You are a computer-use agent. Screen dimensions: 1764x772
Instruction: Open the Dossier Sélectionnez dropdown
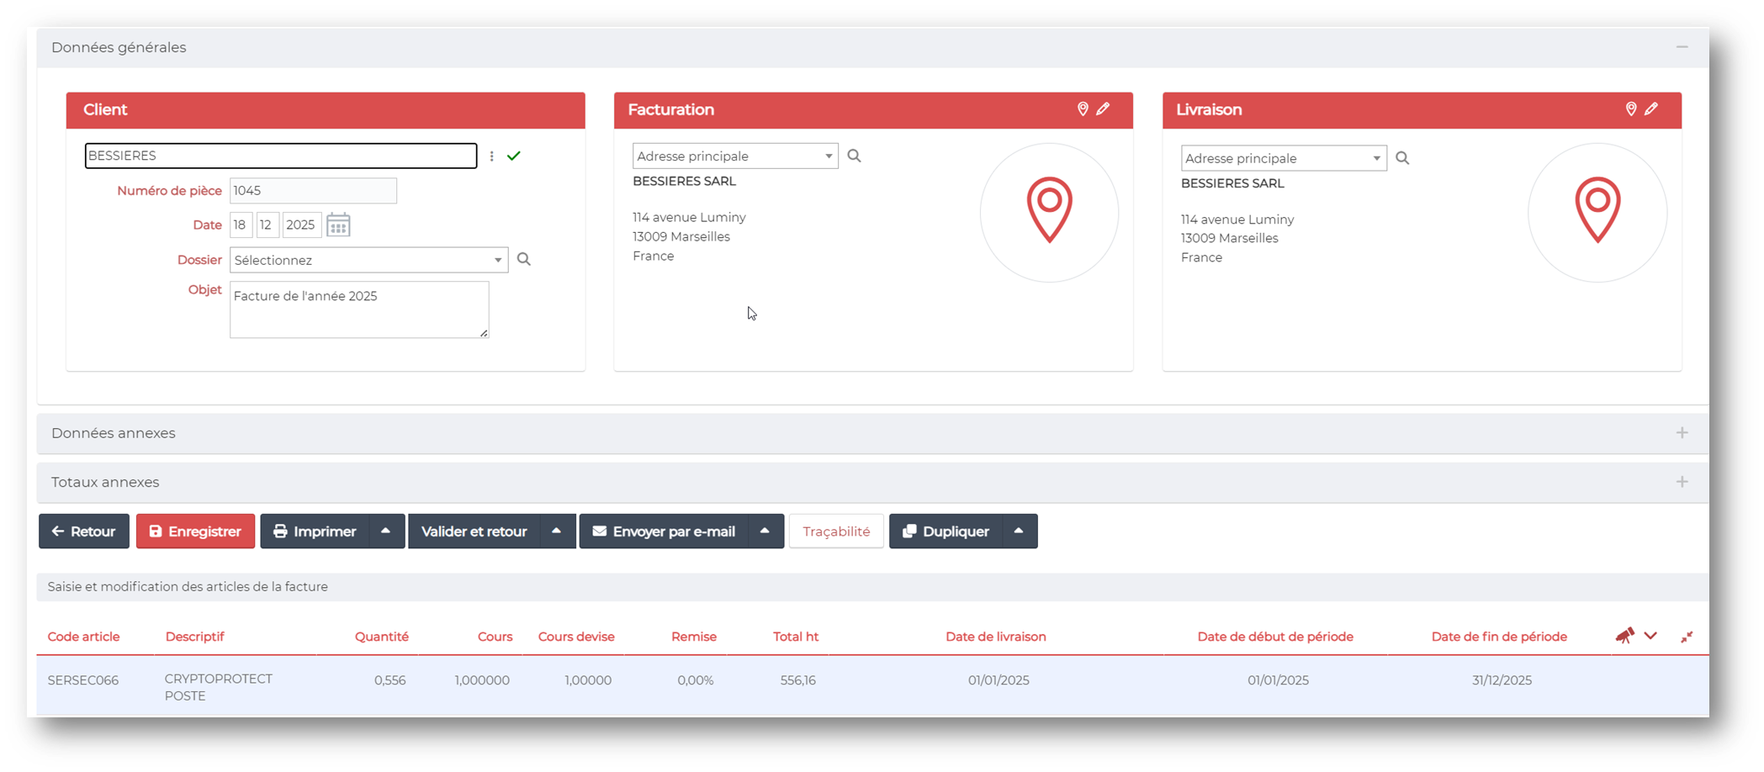pyautogui.click(x=368, y=260)
